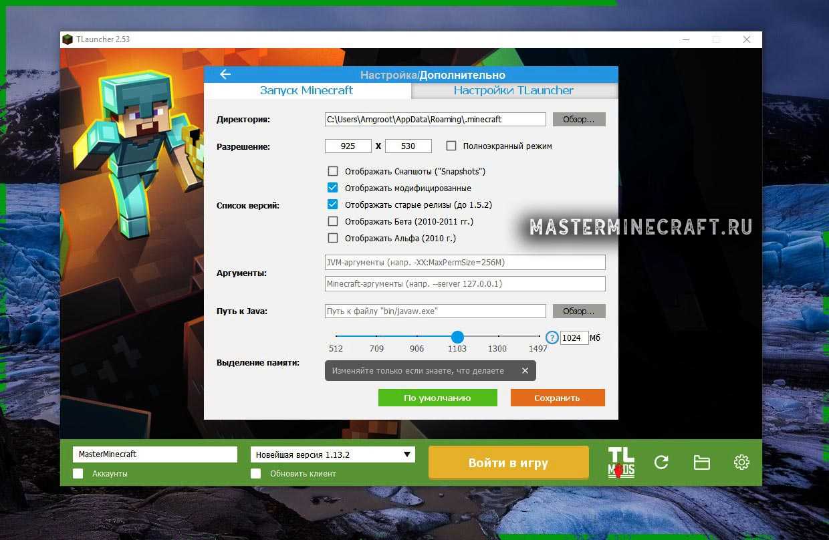Click the Список версий label
Image resolution: width=829 pixels, height=540 pixels.
tap(248, 205)
